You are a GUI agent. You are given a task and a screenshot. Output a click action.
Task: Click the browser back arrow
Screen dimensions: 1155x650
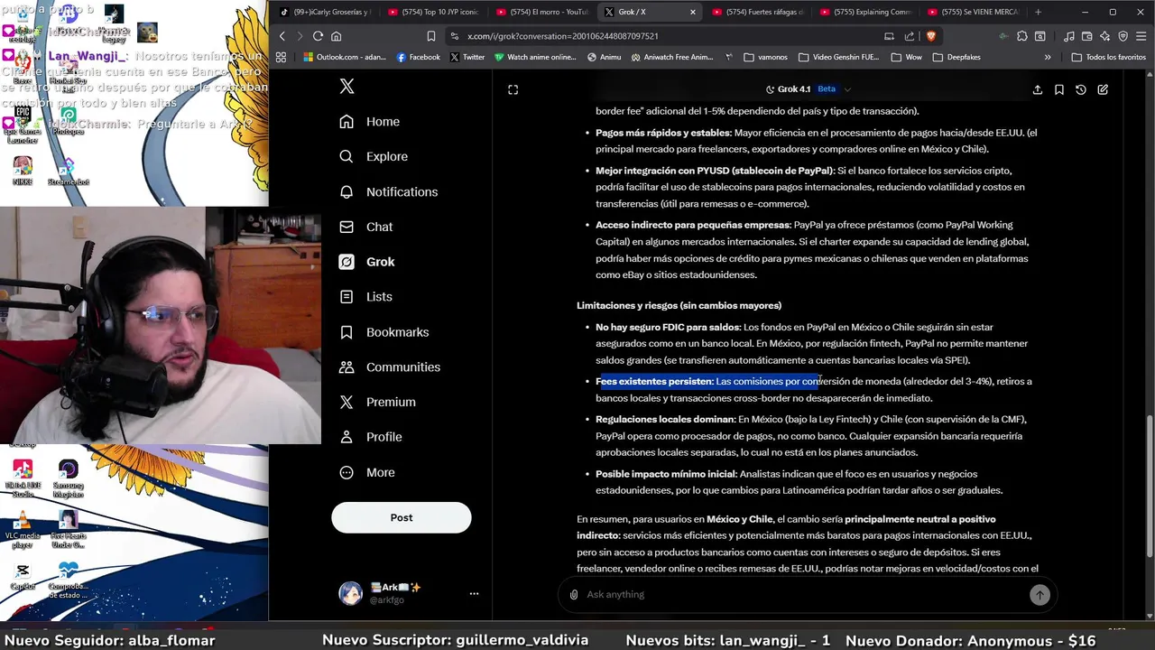(282, 36)
